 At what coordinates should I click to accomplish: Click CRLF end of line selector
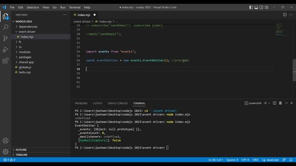pos(255,160)
